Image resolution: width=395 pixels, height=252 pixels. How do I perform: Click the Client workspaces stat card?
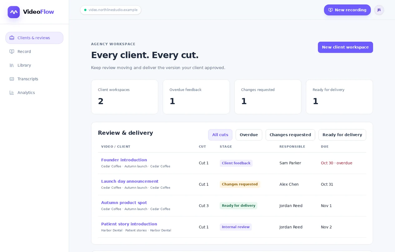coord(125,97)
